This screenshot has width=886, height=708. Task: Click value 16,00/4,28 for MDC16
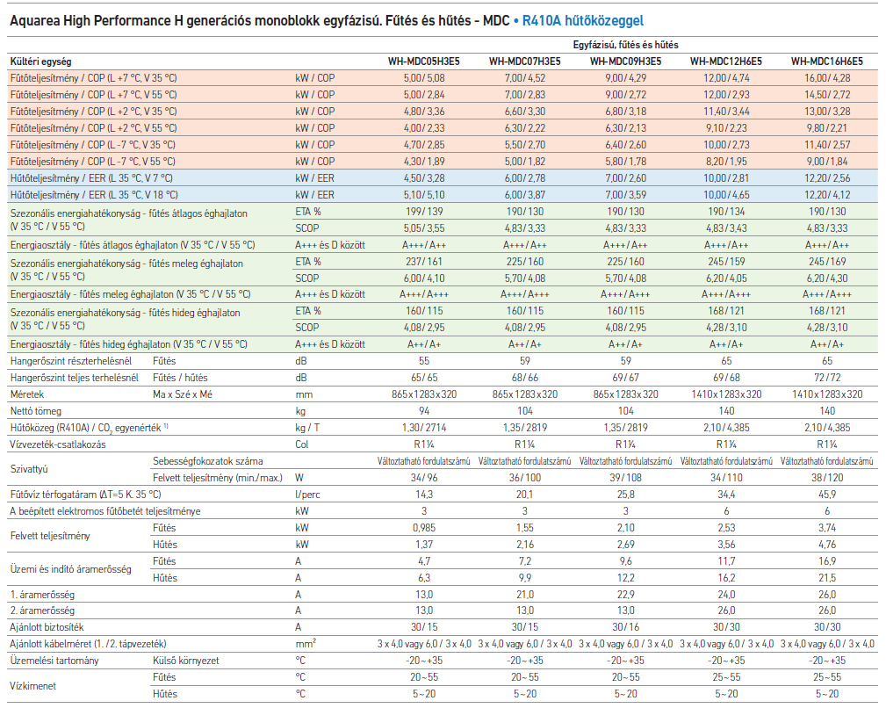pyautogui.click(x=827, y=78)
